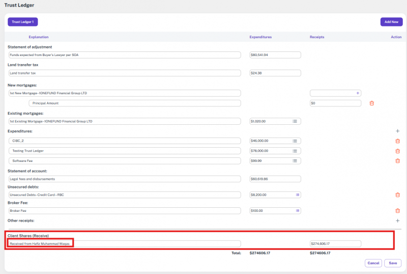Save the trust ledger
Viewport: 407px width, 274px height.
[393, 263]
